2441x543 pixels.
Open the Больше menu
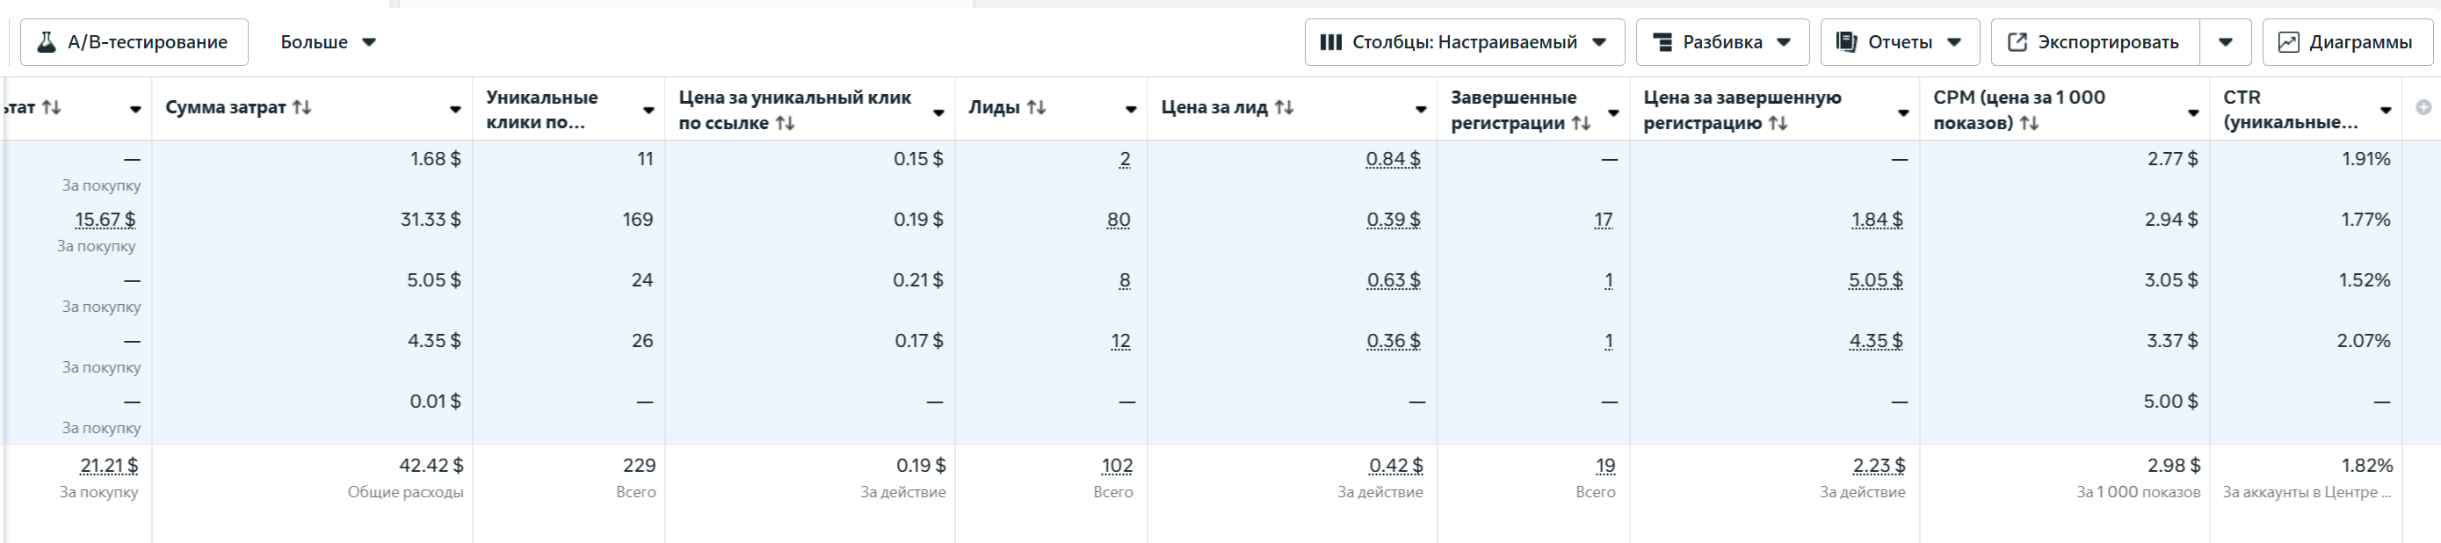click(328, 41)
